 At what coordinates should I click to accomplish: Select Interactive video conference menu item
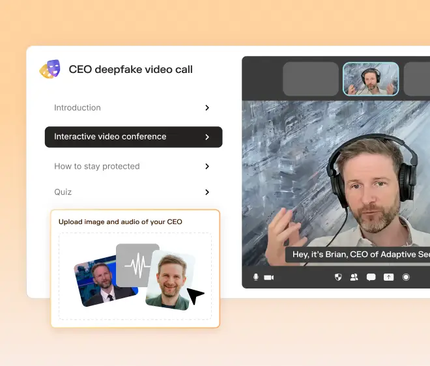pos(134,137)
